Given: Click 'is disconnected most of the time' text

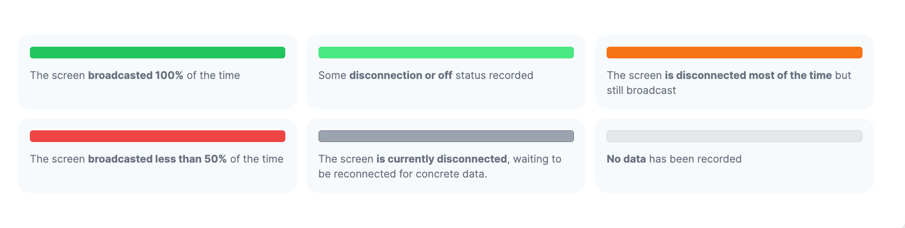Looking at the screenshot, I should click(748, 75).
